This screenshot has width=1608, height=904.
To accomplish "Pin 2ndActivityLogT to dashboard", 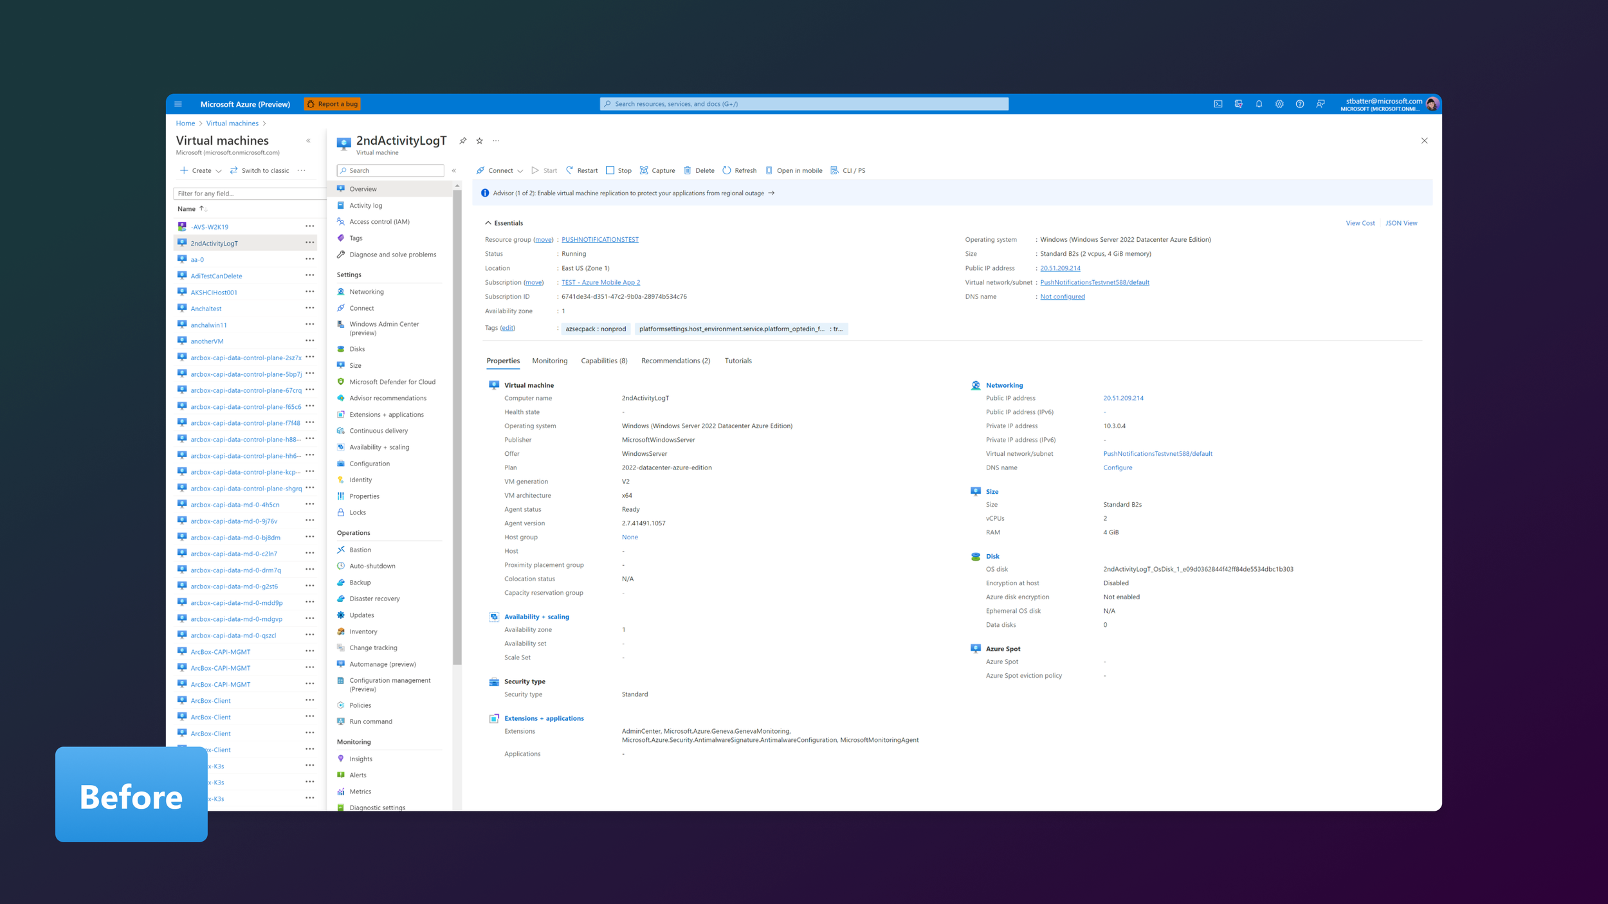I will click(463, 141).
